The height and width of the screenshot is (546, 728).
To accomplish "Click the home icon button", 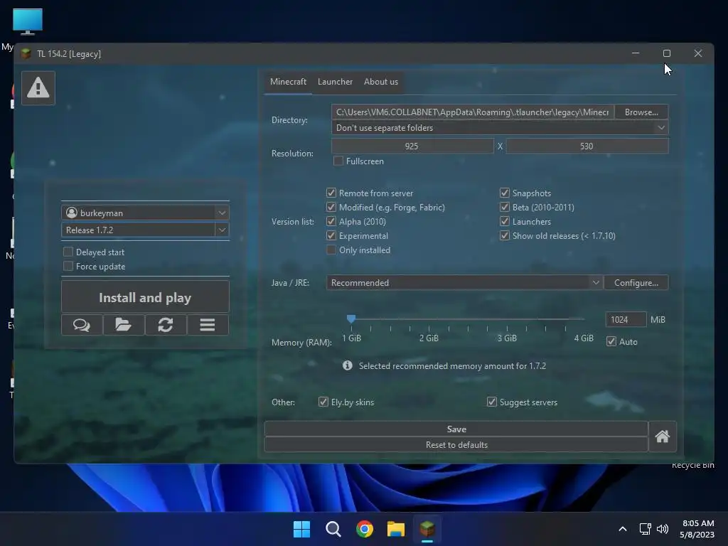I will (662, 437).
